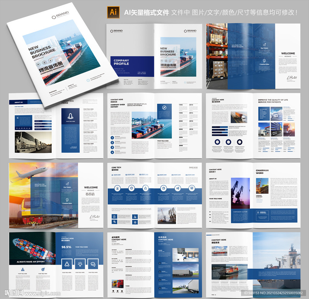The image size is (309, 299).
Task: Click the purple sunset crane photo
Action: (240, 193)
